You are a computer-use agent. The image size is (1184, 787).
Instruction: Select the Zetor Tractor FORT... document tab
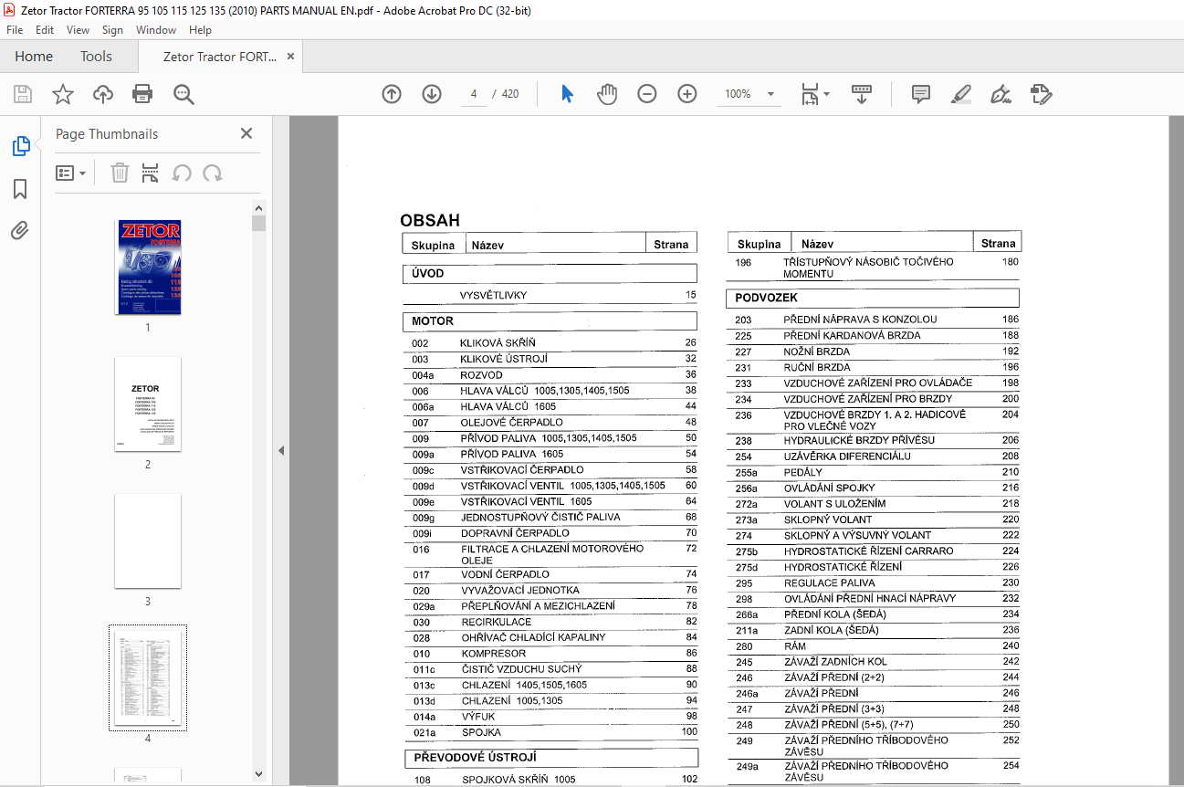[x=219, y=57]
